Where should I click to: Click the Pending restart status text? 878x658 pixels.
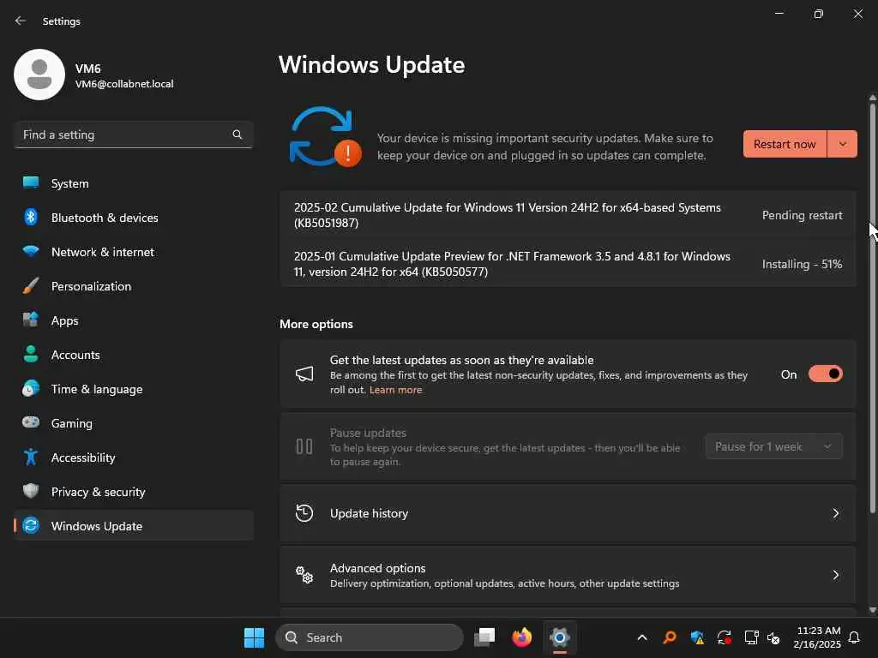click(802, 215)
